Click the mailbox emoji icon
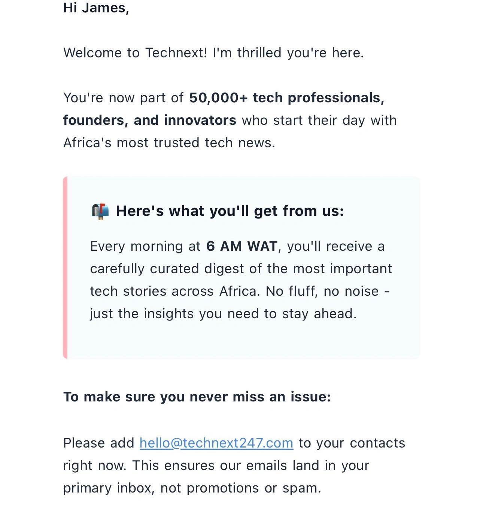Image resolution: width=483 pixels, height=515 pixels. (100, 211)
